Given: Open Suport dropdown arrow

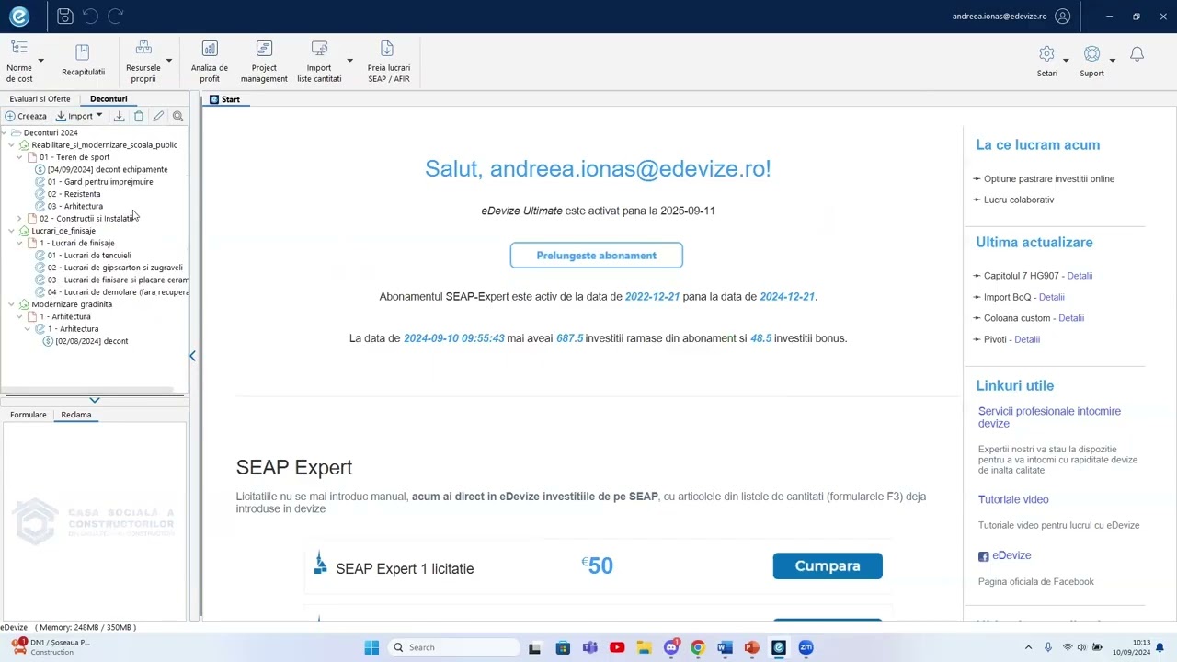Looking at the screenshot, I should pyautogui.click(x=1112, y=61).
